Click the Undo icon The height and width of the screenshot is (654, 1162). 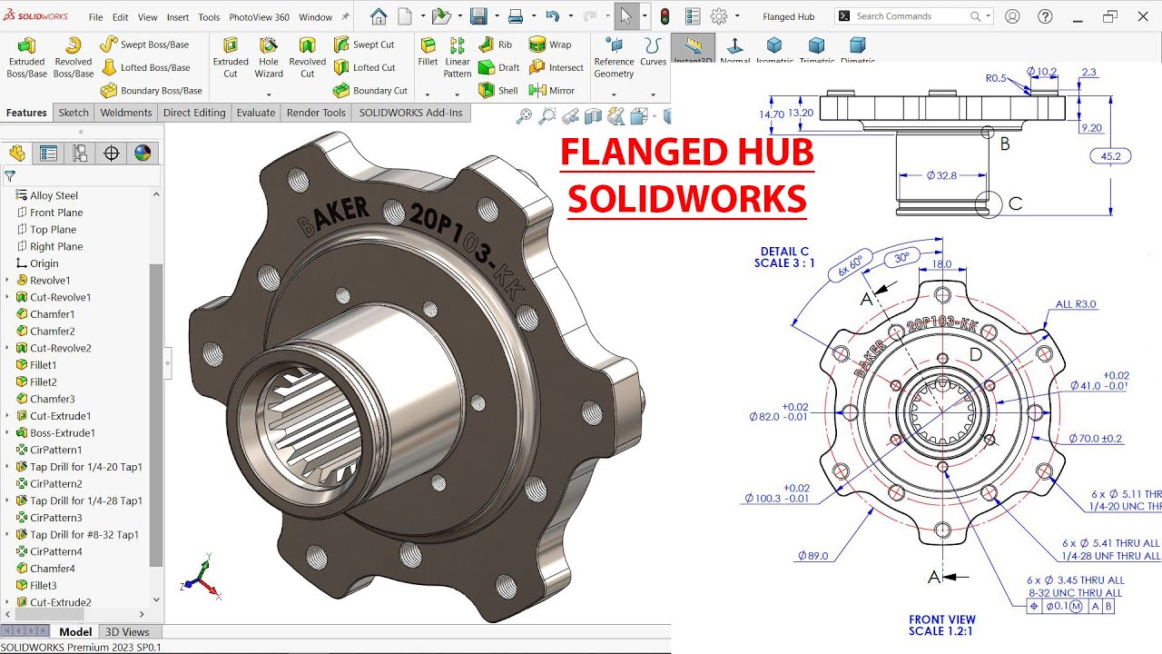click(x=553, y=16)
